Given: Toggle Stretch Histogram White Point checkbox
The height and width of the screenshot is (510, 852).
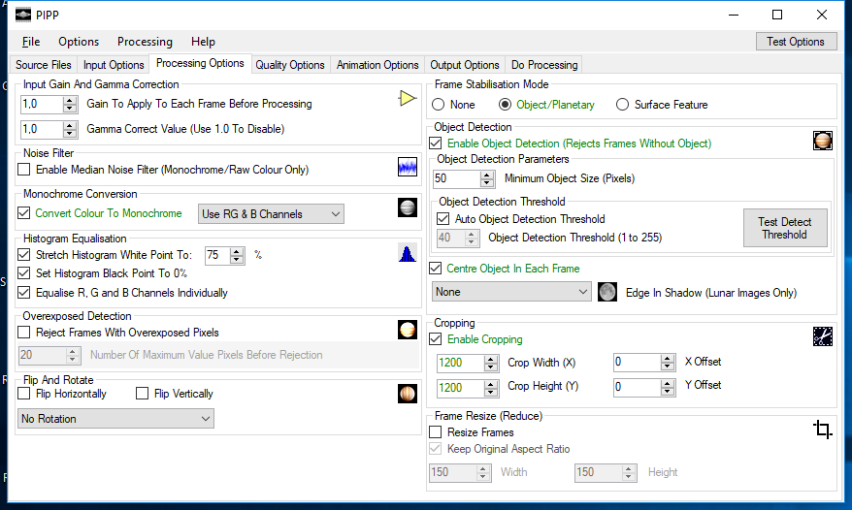Looking at the screenshot, I should coord(24,255).
